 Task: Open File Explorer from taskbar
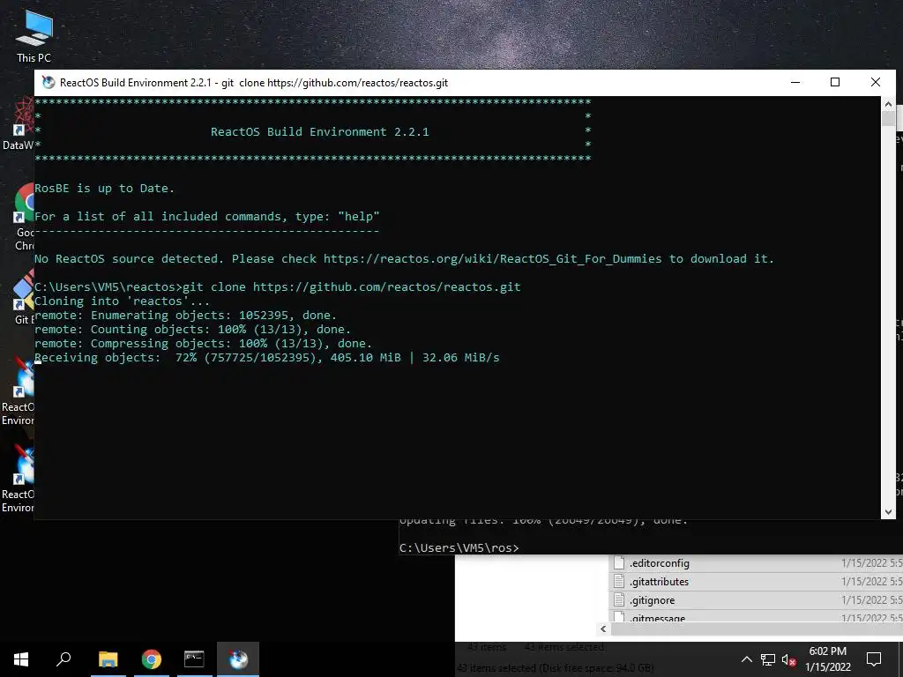pyautogui.click(x=108, y=659)
